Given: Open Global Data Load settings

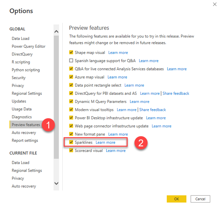Looking at the screenshot, I should pos(21,39).
